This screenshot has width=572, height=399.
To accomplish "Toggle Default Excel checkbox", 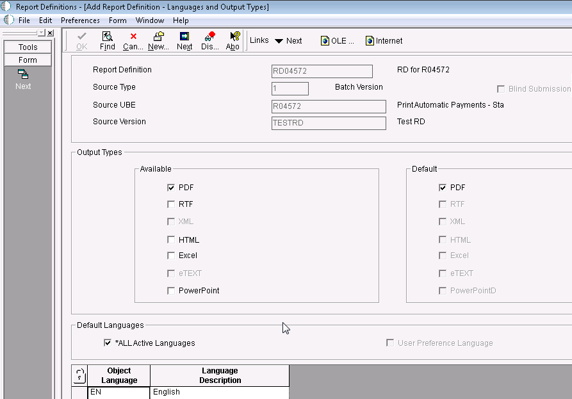I will point(443,256).
